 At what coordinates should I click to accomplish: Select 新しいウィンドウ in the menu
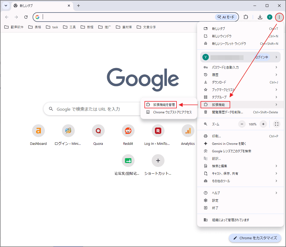241,36
